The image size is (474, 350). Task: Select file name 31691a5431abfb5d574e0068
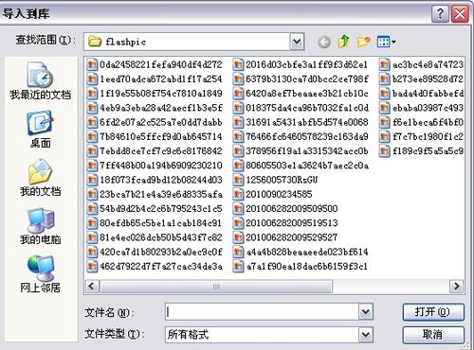307,122
